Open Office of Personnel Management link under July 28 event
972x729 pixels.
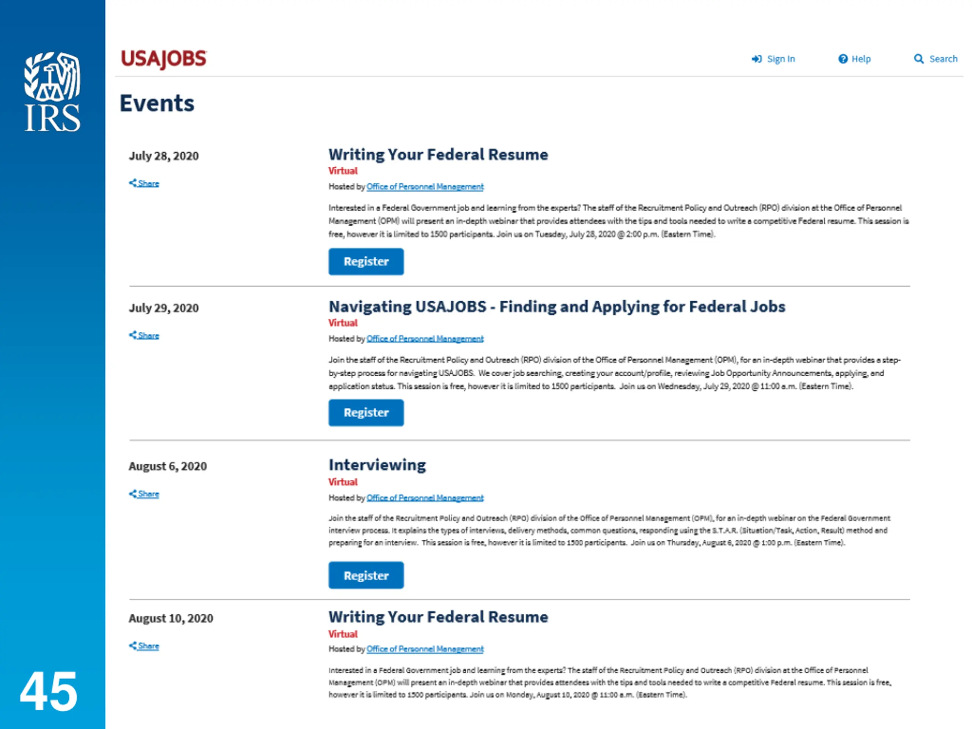click(425, 187)
